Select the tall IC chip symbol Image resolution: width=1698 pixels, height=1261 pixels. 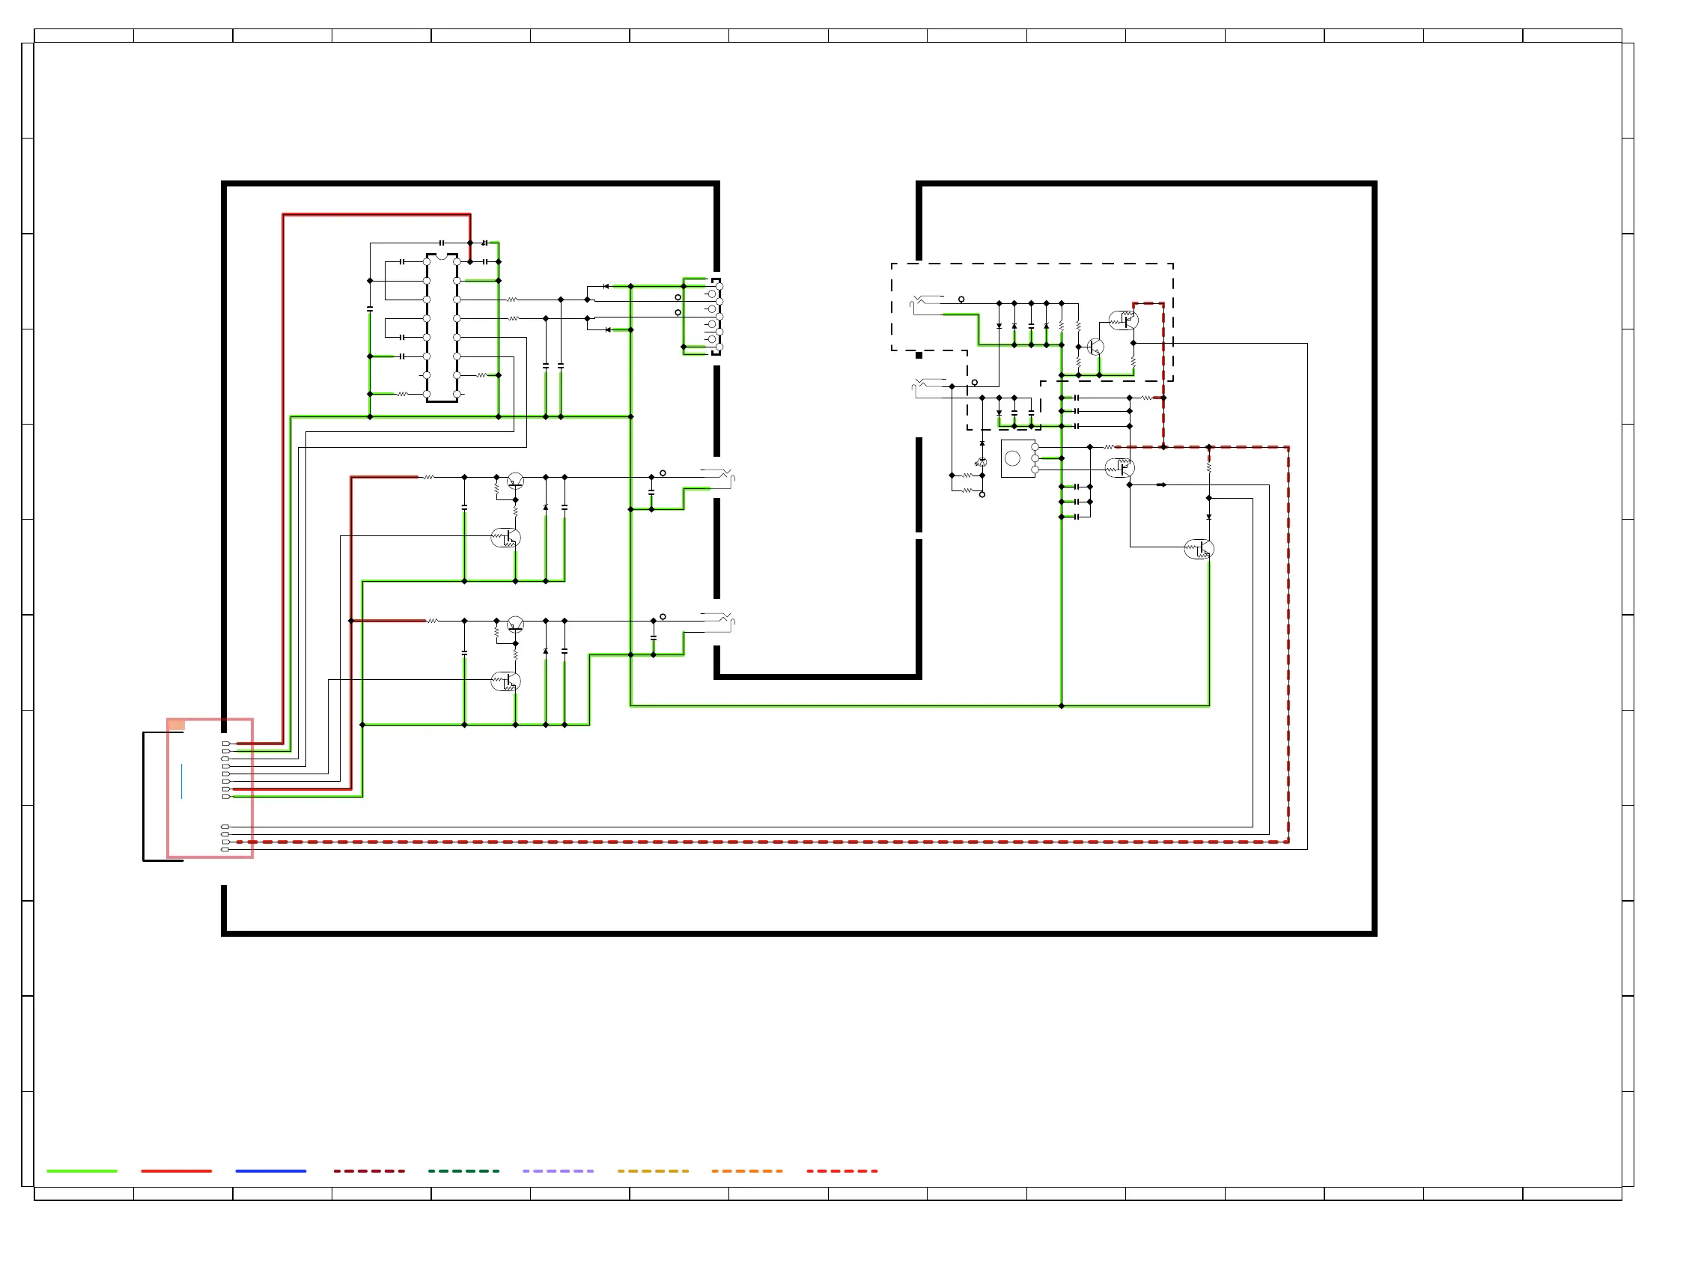point(442,327)
